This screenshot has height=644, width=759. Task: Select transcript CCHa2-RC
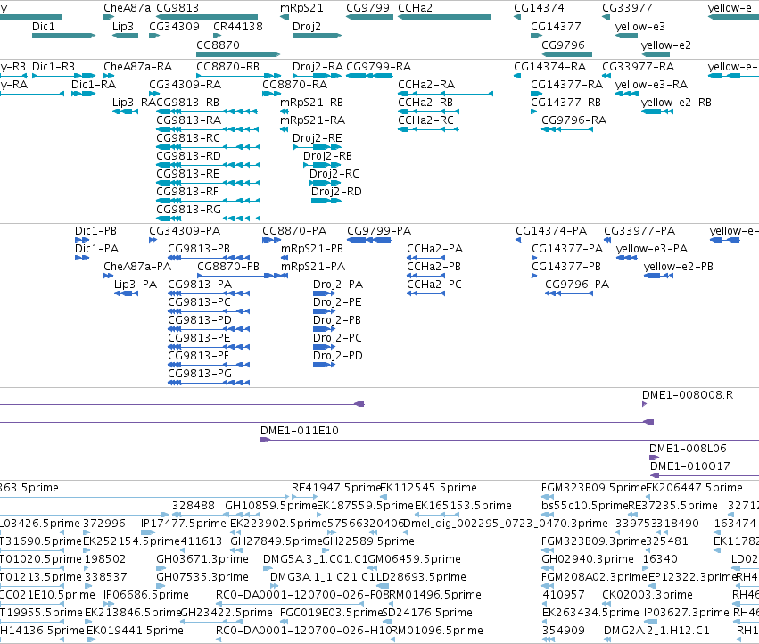point(425,120)
